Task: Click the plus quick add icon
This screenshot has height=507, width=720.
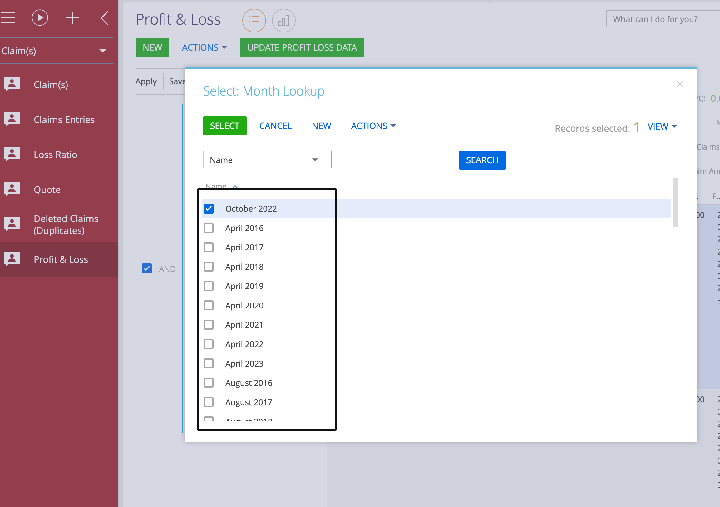Action: pos(72,18)
